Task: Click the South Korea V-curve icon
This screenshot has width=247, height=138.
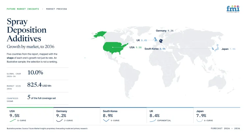Action: [106, 120]
